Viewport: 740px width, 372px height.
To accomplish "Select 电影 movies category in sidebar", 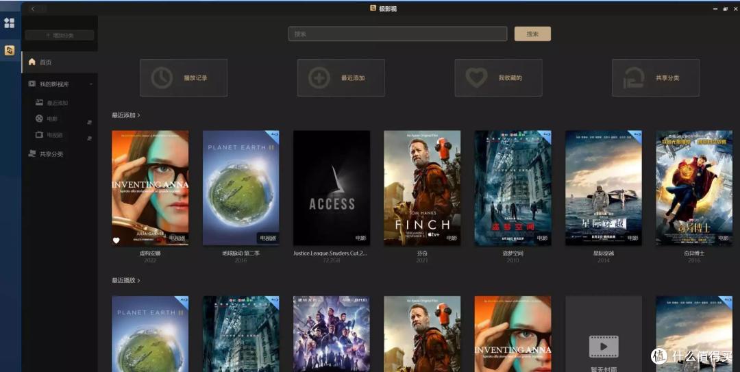I will pyautogui.click(x=52, y=119).
